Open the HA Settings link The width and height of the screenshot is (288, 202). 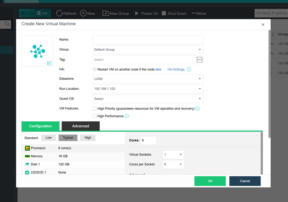[x=176, y=69]
